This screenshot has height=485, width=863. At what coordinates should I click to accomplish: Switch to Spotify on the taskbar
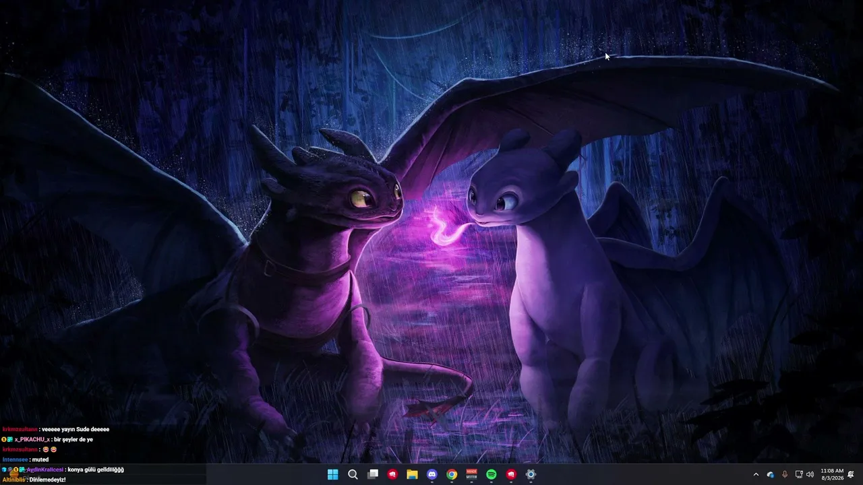(492, 474)
